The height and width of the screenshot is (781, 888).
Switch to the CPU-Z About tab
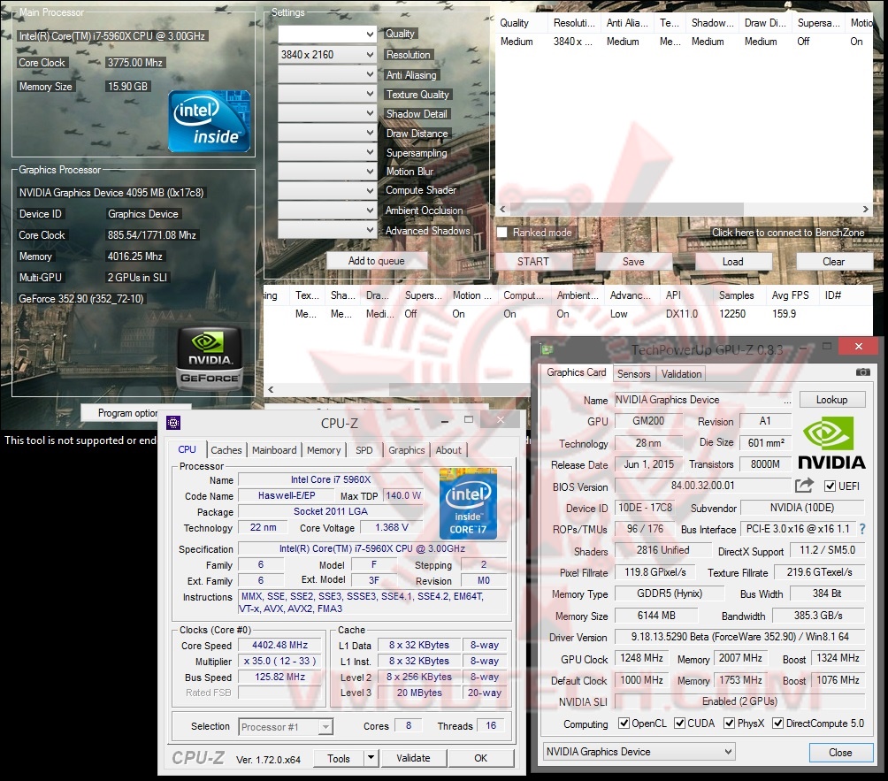[x=448, y=450]
